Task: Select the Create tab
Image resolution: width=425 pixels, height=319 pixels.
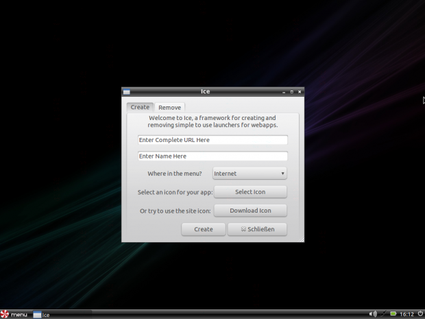Action: pyautogui.click(x=140, y=107)
